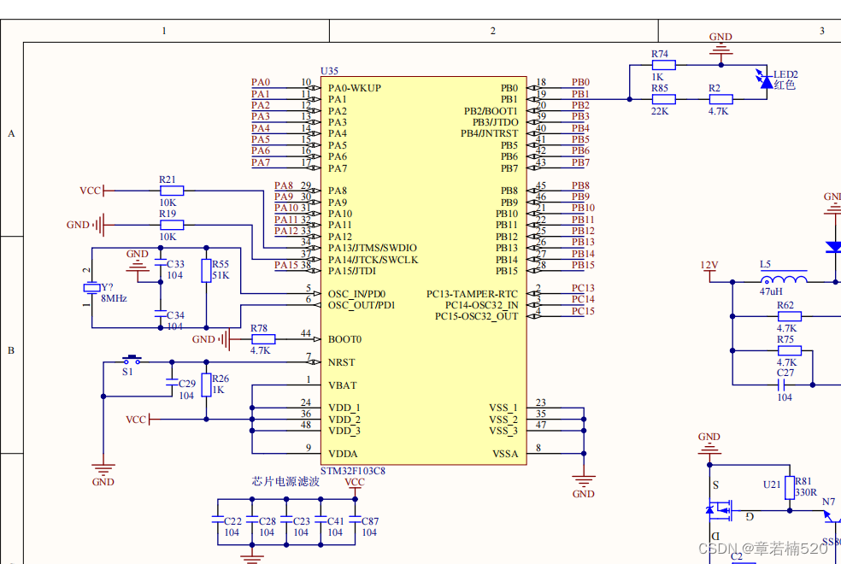Select the NRST pin label on U35

click(340, 362)
